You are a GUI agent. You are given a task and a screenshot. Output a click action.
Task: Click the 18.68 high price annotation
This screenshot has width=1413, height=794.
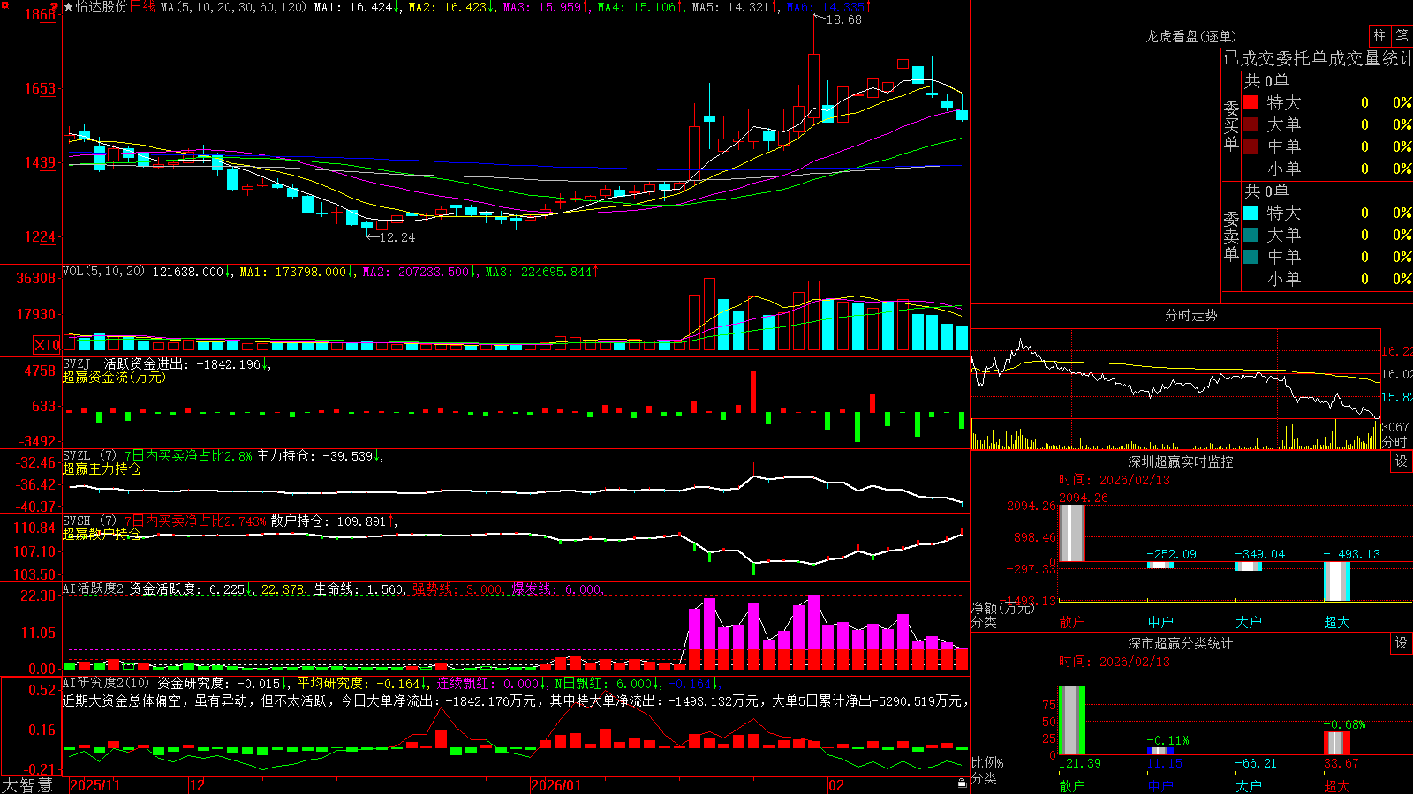pos(843,19)
